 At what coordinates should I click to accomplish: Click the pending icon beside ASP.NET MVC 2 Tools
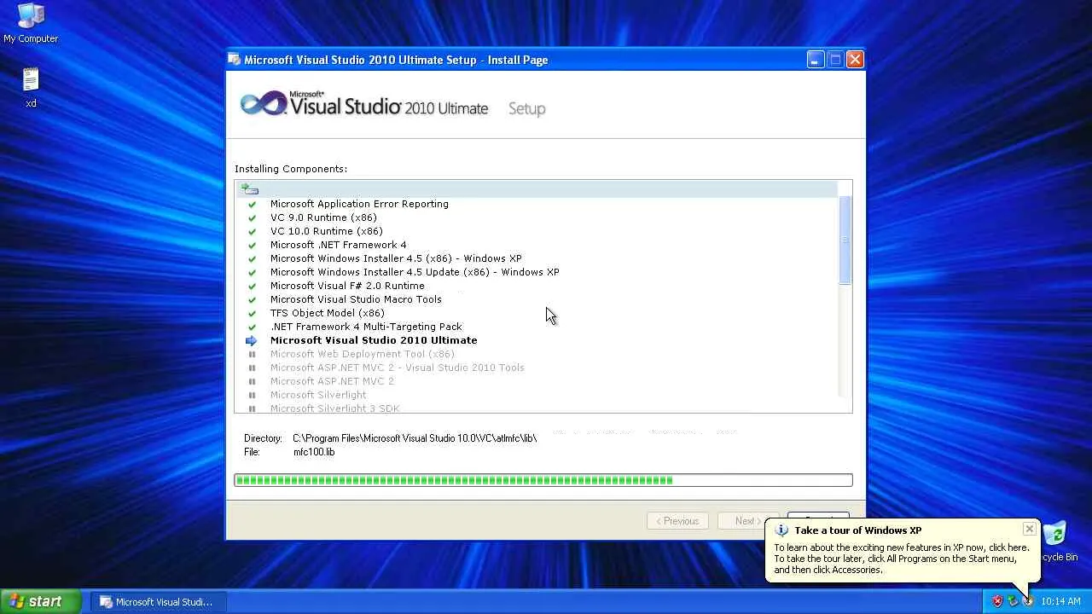click(x=252, y=368)
